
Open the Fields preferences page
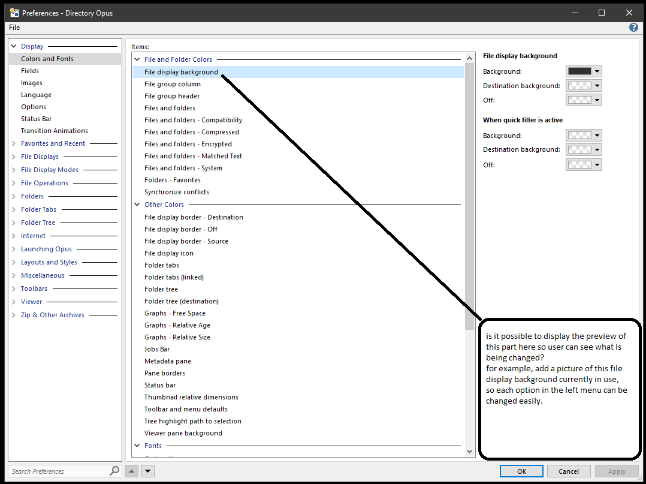tap(30, 71)
